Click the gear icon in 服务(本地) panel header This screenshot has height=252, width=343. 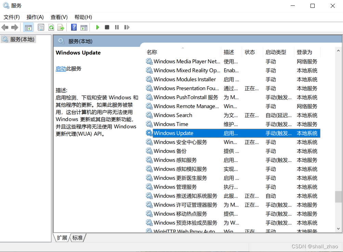click(x=61, y=41)
